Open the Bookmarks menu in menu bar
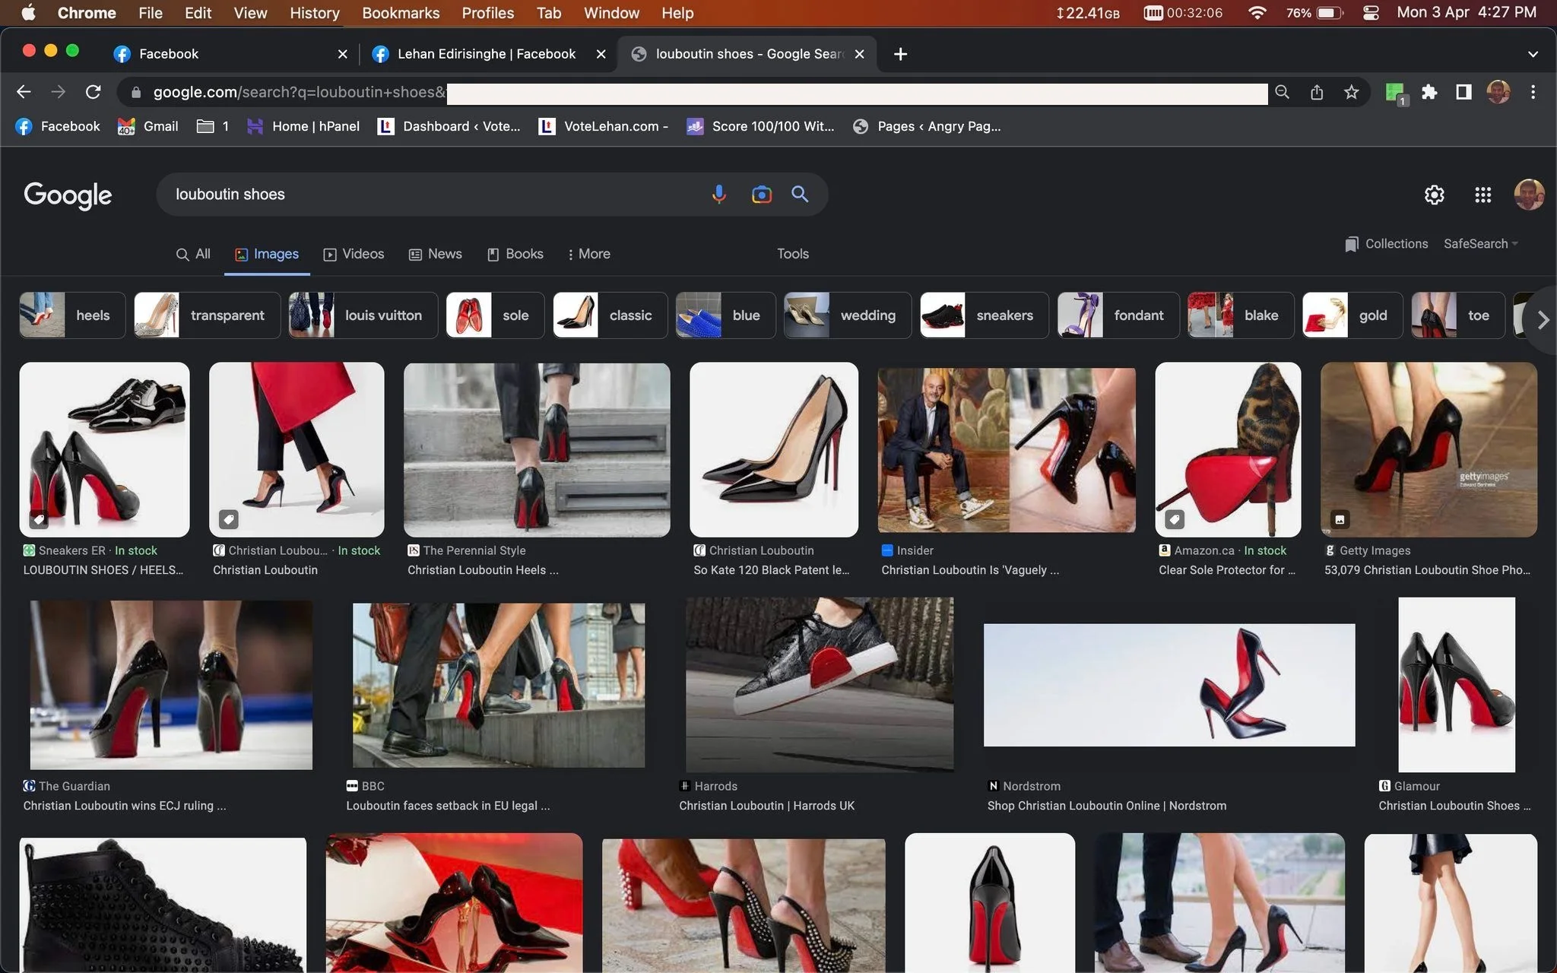The height and width of the screenshot is (973, 1557). click(401, 13)
